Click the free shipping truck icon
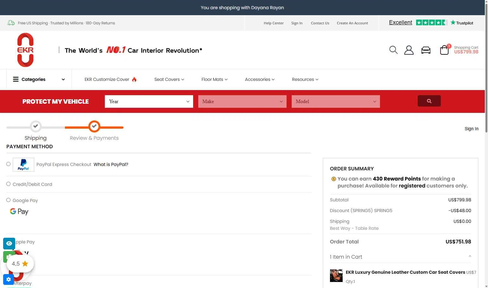The width and height of the screenshot is (488, 288). click(11, 23)
